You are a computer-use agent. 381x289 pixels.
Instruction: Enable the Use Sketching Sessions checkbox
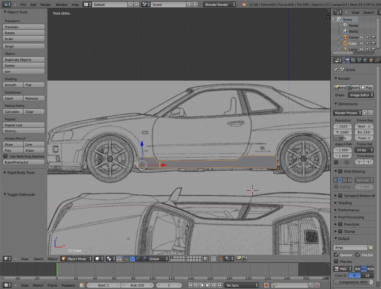[x=6, y=156]
